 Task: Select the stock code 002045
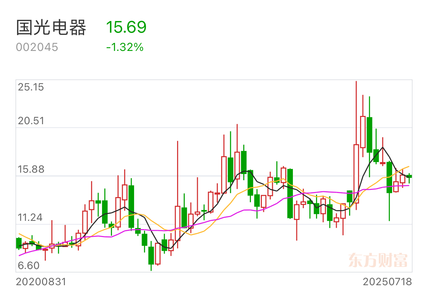tap(37, 47)
